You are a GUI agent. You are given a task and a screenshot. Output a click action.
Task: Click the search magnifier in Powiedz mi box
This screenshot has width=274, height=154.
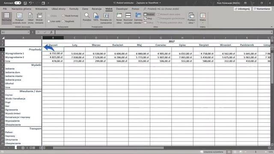[x=145, y=9]
